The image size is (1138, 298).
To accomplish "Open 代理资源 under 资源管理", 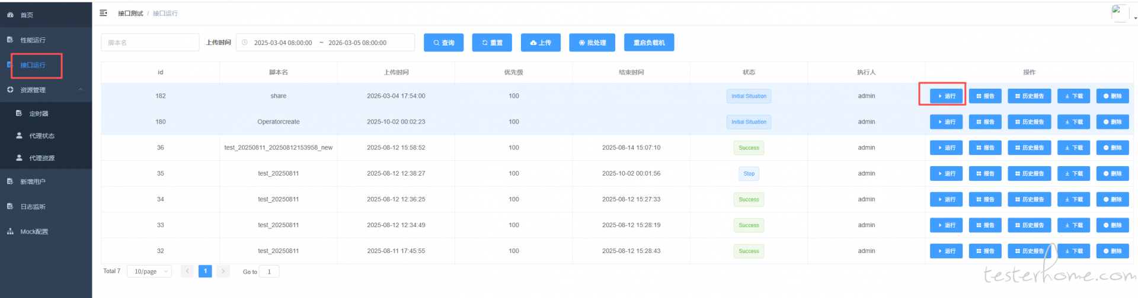I will (41, 158).
